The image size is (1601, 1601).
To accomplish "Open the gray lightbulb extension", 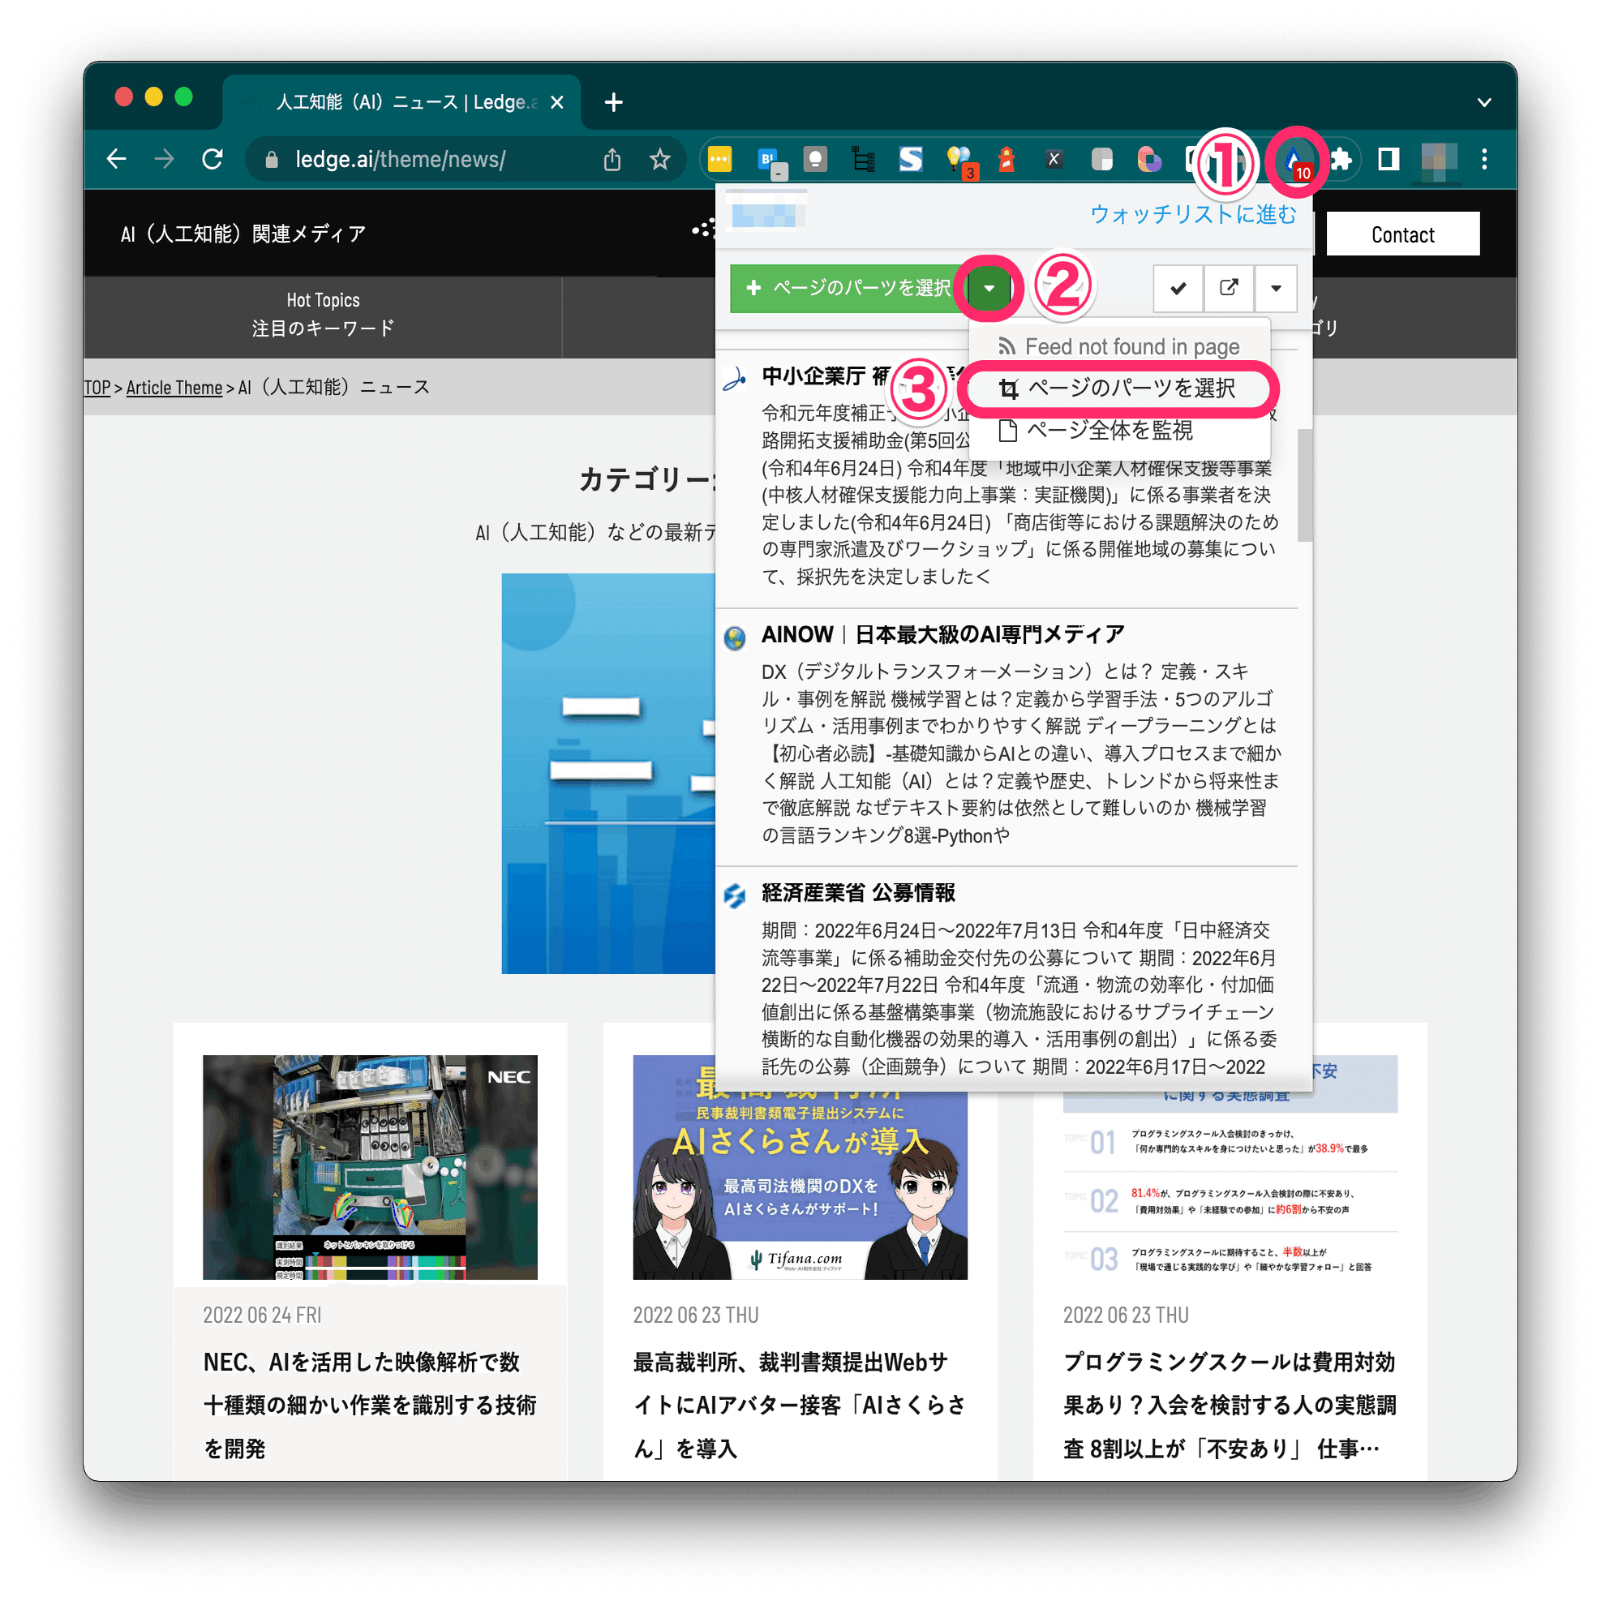I will 815,159.
